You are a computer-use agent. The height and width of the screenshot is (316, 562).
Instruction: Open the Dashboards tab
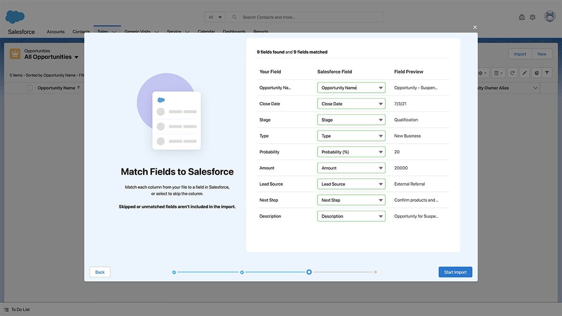(x=234, y=31)
